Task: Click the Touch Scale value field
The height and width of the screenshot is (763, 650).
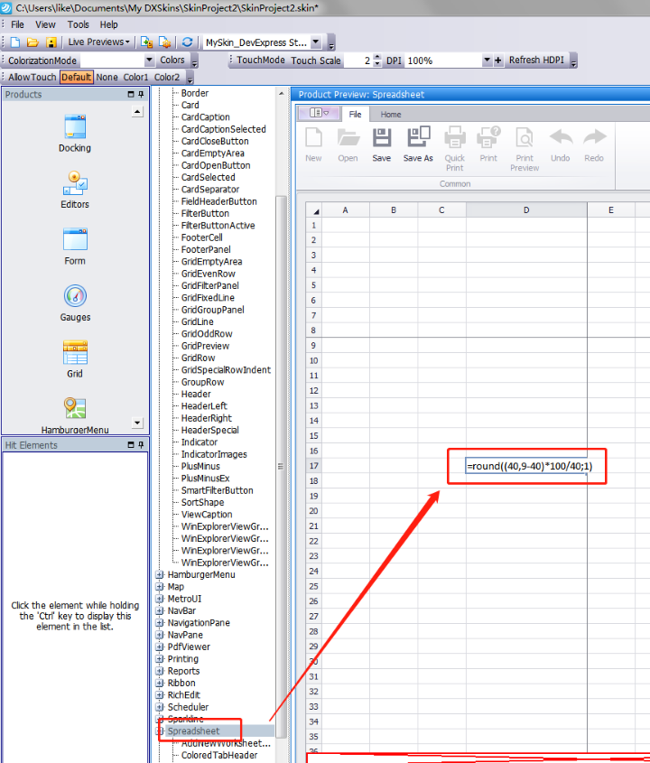Action: (x=357, y=60)
